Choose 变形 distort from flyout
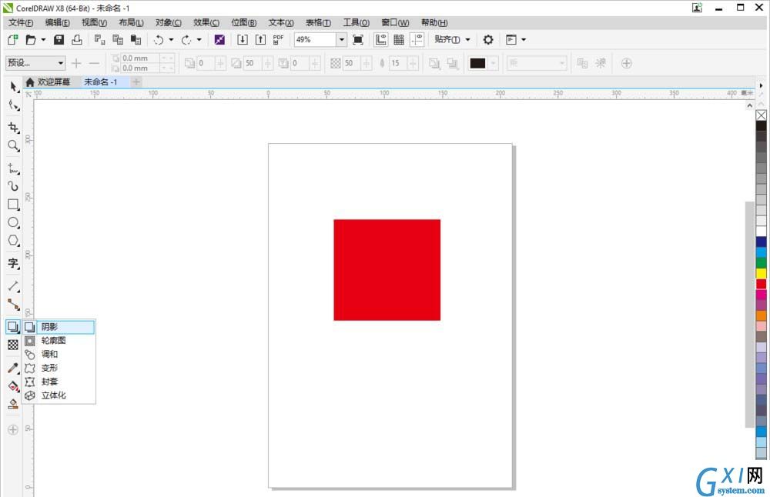This screenshot has height=497, width=770. pos(59,368)
